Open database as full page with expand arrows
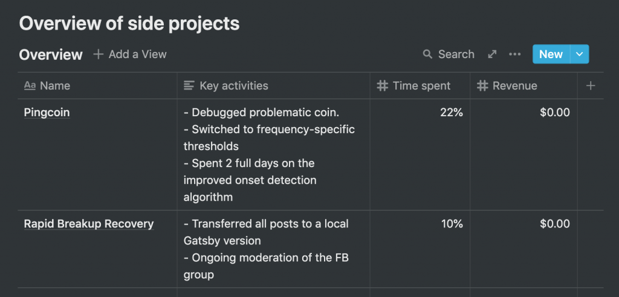Viewport: 619px width, 297px height. (x=493, y=54)
